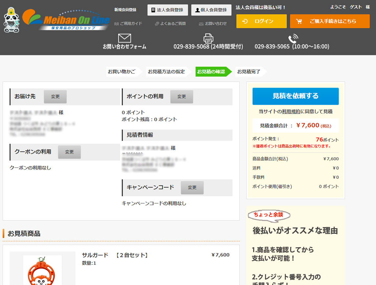The image size is (376, 285).
Task: Change the キャンペーンコード setting
Action: (192, 187)
